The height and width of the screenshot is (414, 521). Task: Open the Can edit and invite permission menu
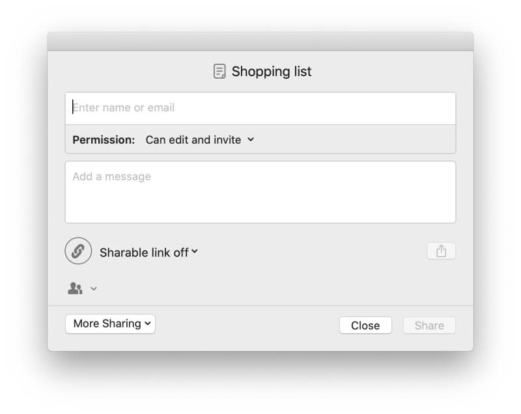[200, 140]
